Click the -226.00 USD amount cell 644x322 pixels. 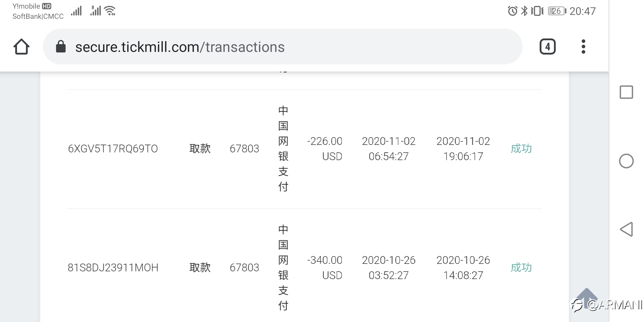tap(325, 148)
